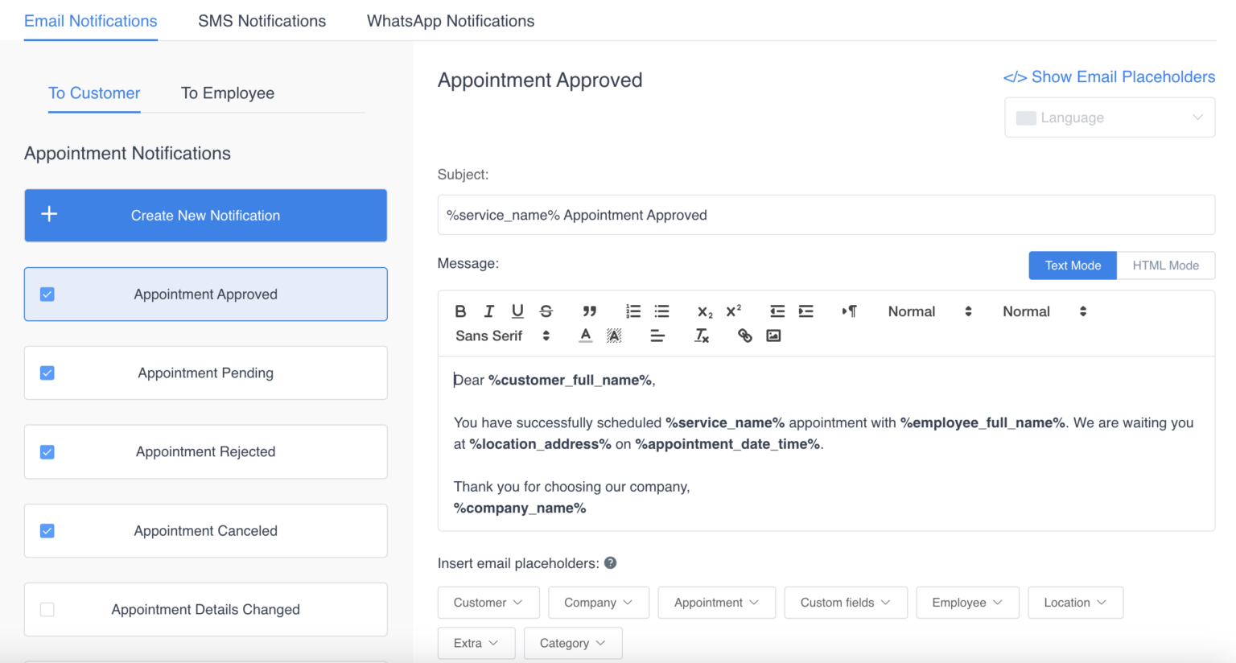Select the strikethrough formatting icon
Screen dimensions: 1236x663
click(x=546, y=311)
